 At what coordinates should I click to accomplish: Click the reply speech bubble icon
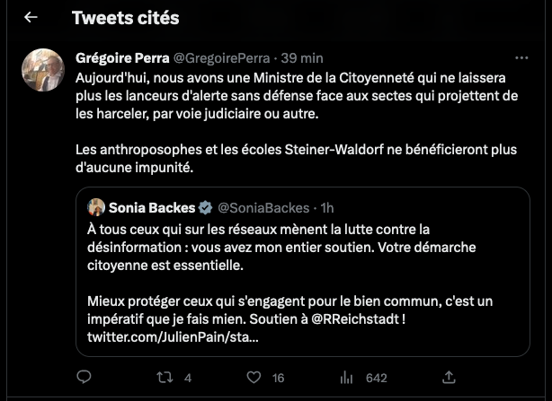84,377
